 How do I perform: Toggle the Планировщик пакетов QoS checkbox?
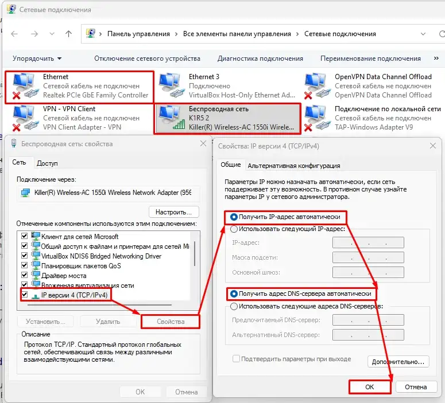pyautogui.click(x=24, y=265)
